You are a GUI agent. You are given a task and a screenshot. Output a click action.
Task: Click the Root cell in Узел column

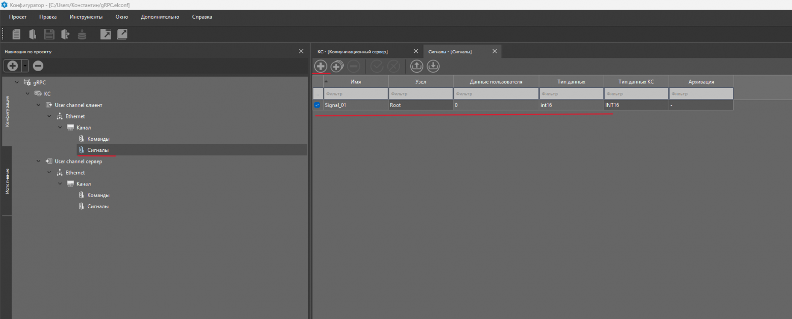[421, 105]
